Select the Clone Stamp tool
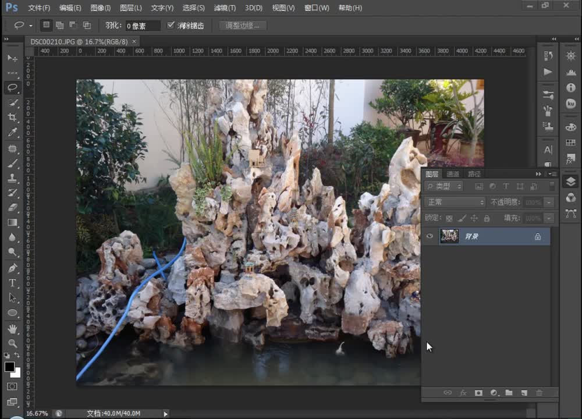The height and width of the screenshot is (419, 582). pos(12,178)
